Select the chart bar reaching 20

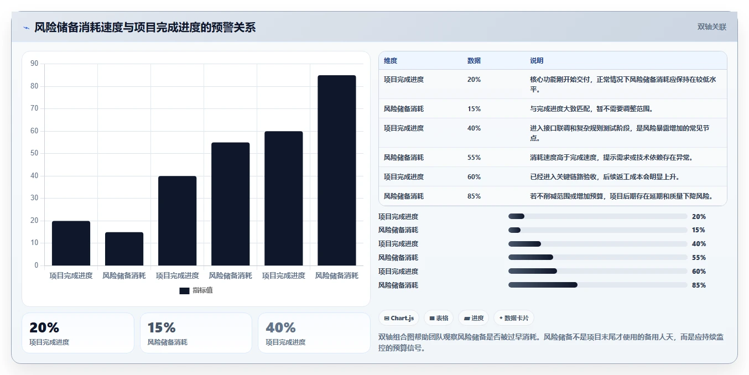71,243
